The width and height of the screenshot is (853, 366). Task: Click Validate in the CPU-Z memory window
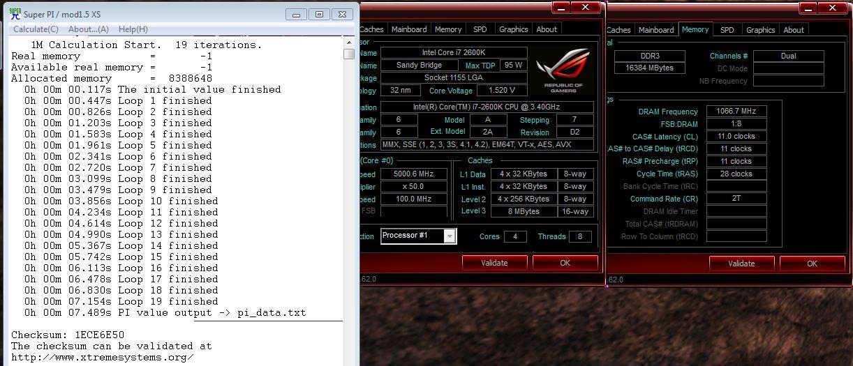tap(741, 264)
